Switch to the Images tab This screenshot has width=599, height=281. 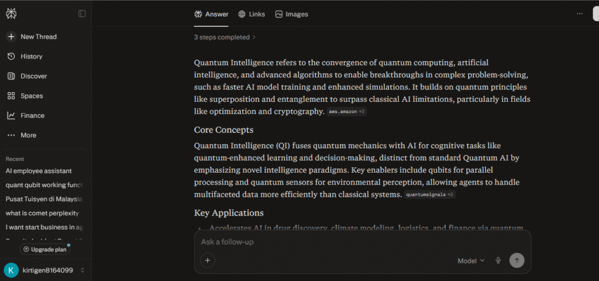coord(291,14)
